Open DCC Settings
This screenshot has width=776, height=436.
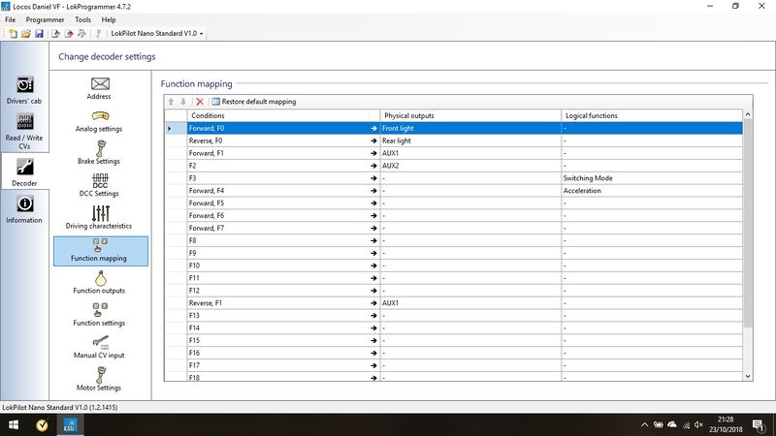click(x=100, y=185)
